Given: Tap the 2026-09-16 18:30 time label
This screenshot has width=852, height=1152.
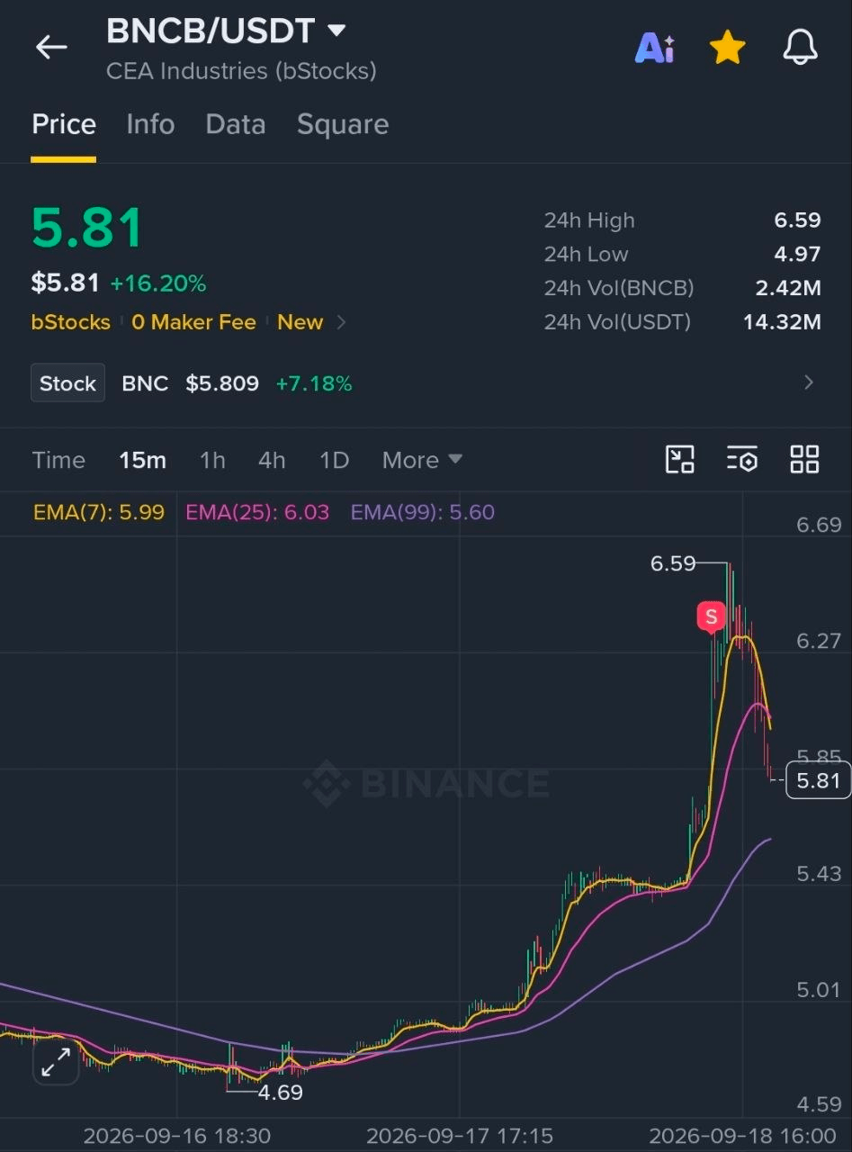Looking at the screenshot, I should pyautogui.click(x=177, y=1136).
